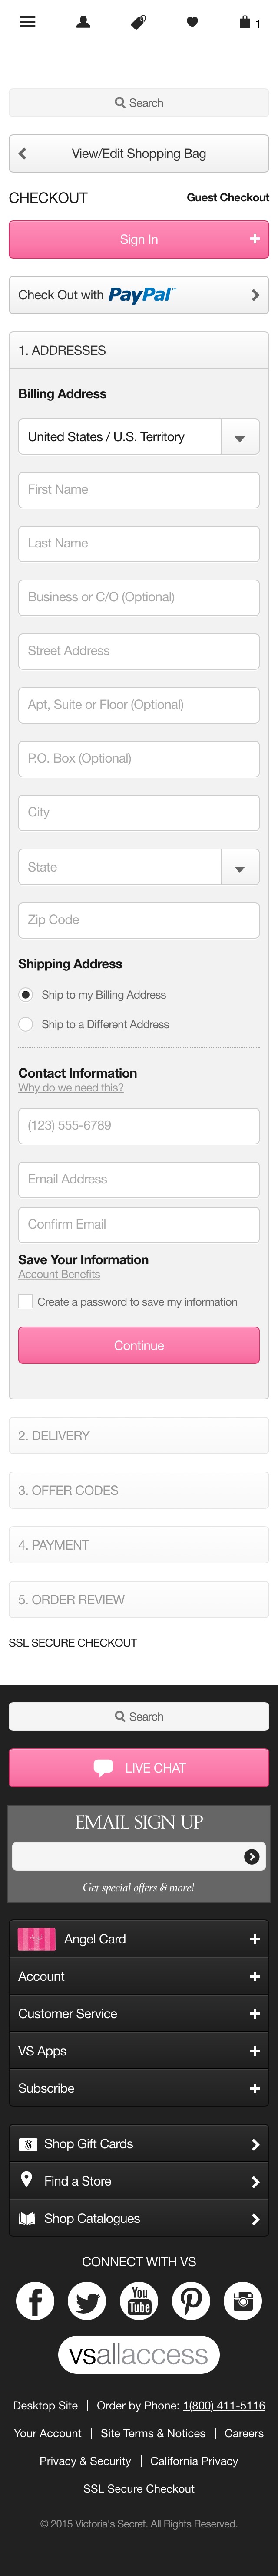Open the 2. DELIVERY checkout step

pos(139,1436)
